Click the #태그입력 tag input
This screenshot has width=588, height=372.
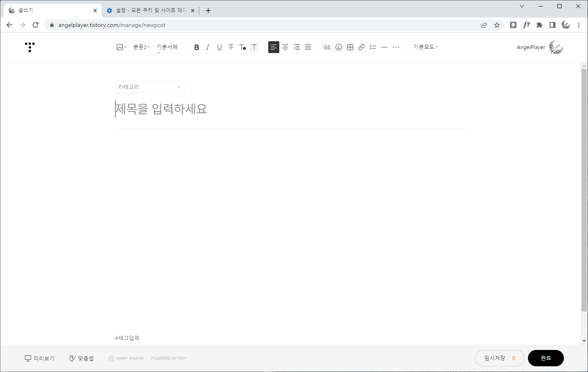point(127,338)
